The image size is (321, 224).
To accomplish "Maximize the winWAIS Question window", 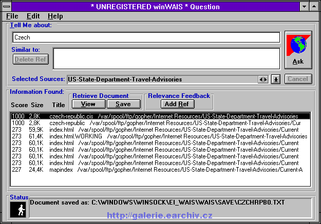I will [314, 6].
